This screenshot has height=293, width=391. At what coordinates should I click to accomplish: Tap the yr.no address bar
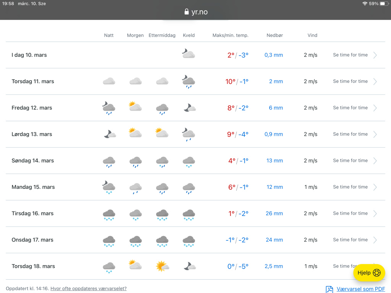(x=195, y=12)
